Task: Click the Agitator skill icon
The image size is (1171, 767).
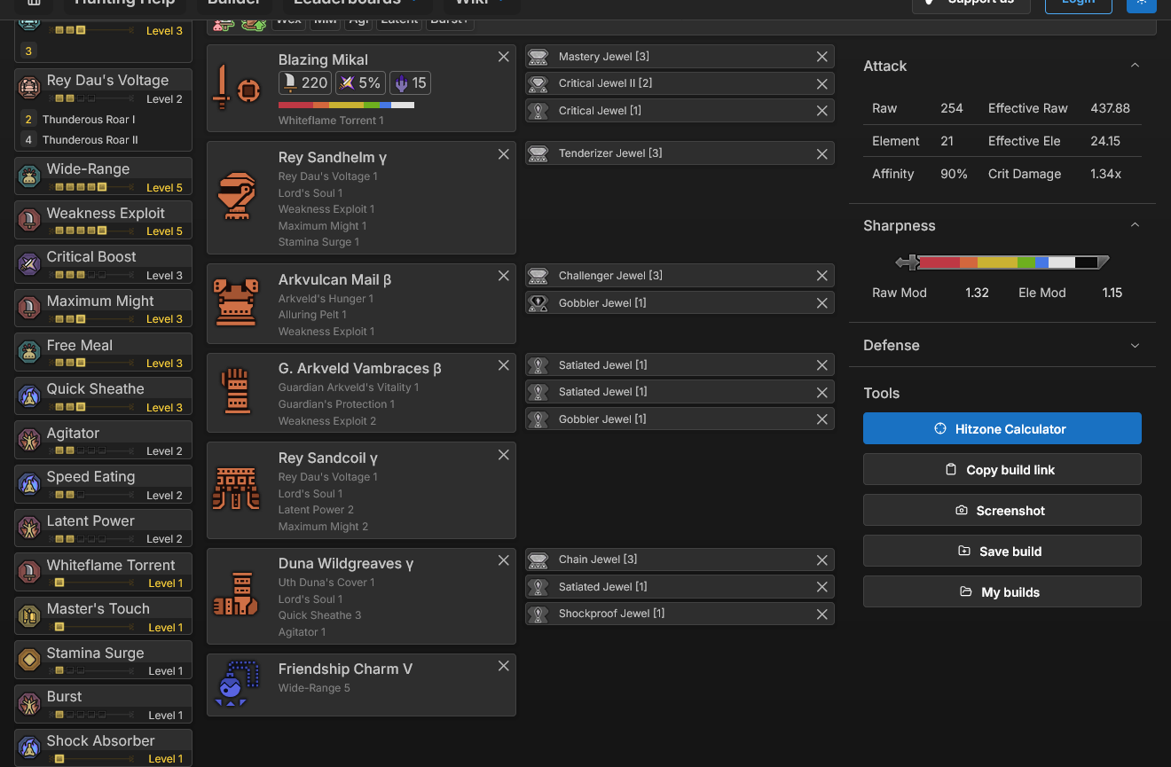Action: tap(29, 440)
